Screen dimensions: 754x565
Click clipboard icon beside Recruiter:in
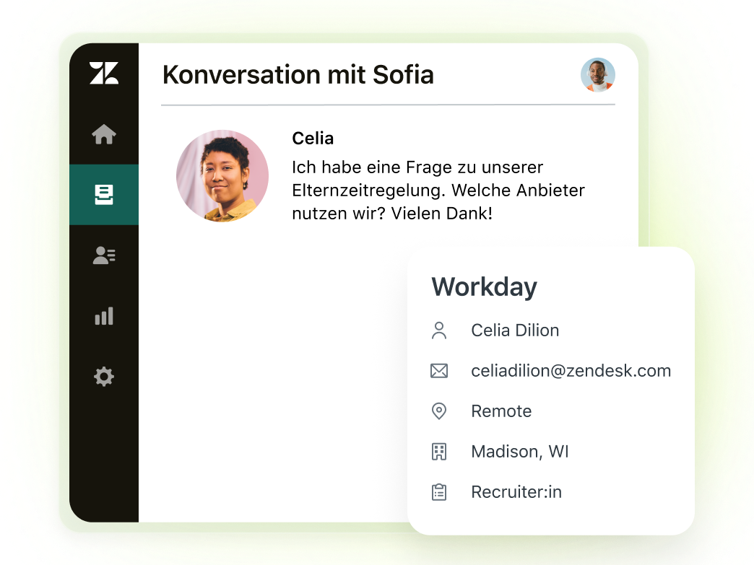click(x=439, y=492)
